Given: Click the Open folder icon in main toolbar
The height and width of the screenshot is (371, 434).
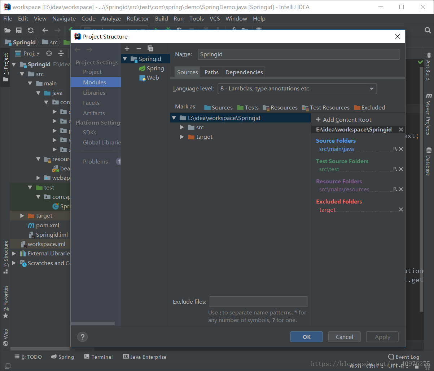Looking at the screenshot, I should coord(7,30).
